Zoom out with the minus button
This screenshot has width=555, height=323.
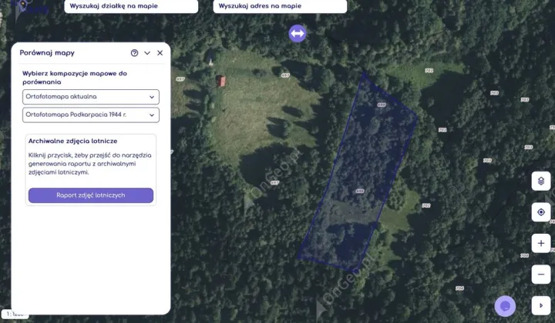(x=541, y=275)
